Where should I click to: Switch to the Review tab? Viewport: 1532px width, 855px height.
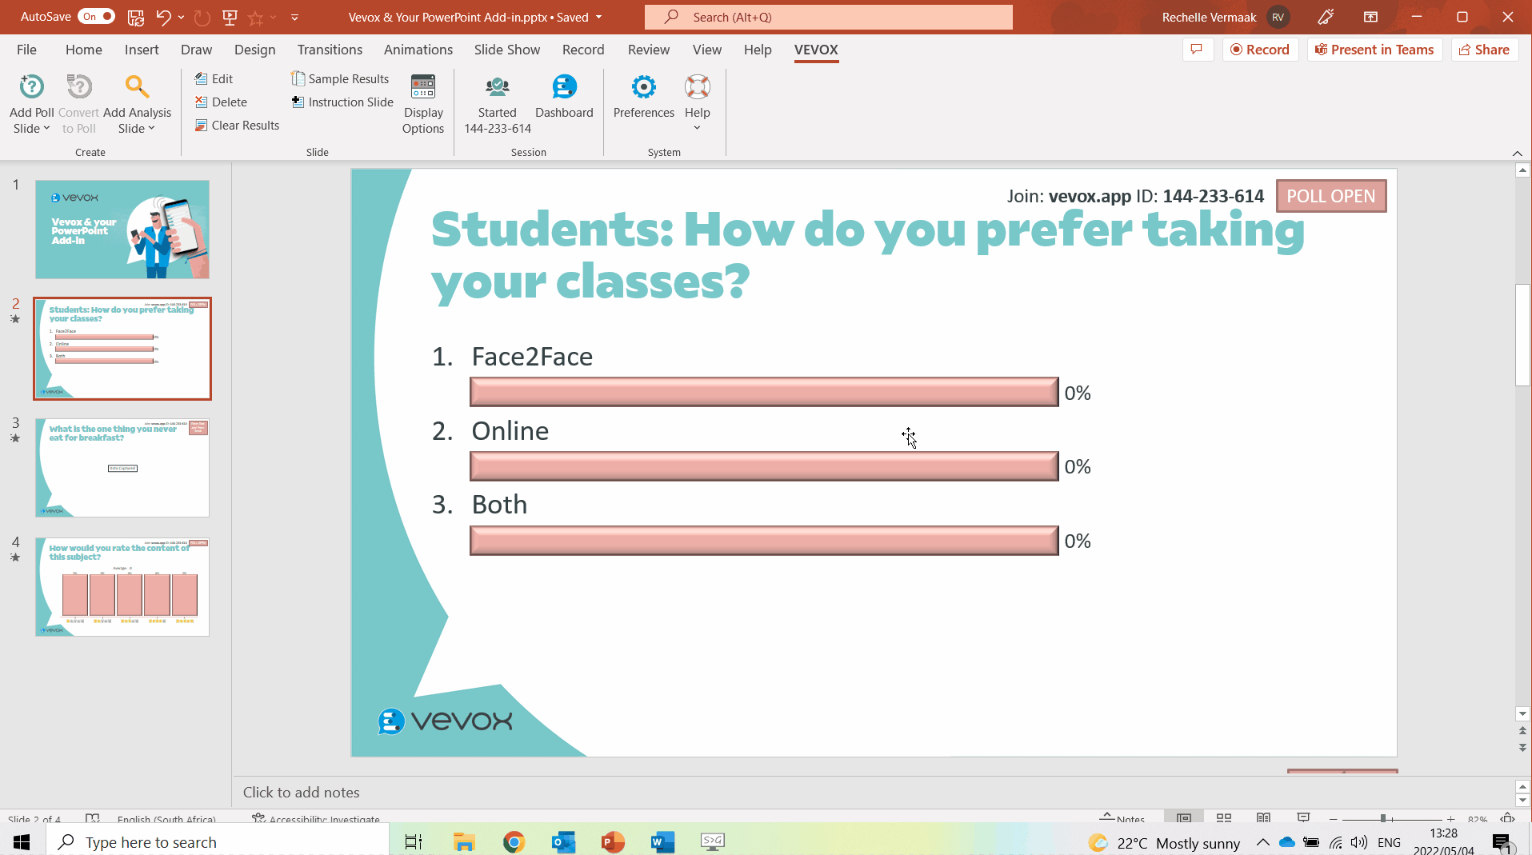coord(649,50)
